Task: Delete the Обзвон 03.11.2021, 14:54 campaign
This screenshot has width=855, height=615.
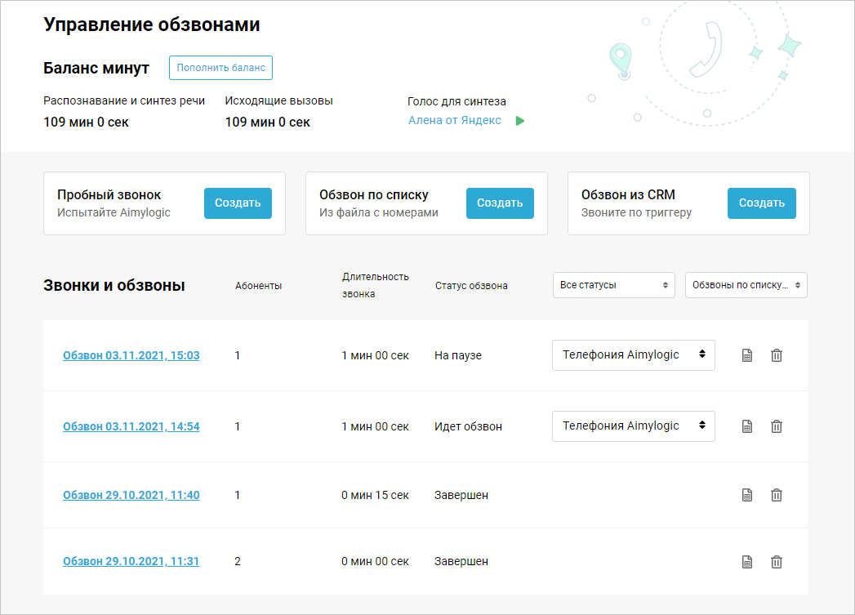Action: pyautogui.click(x=777, y=426)
